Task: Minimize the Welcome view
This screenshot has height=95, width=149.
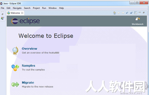Action: [x=139, y=12]
